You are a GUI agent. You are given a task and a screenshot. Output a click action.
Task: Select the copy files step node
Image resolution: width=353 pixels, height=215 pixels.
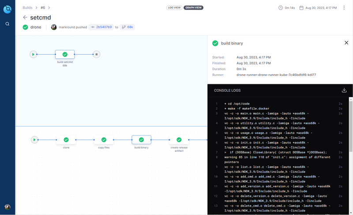104,140
